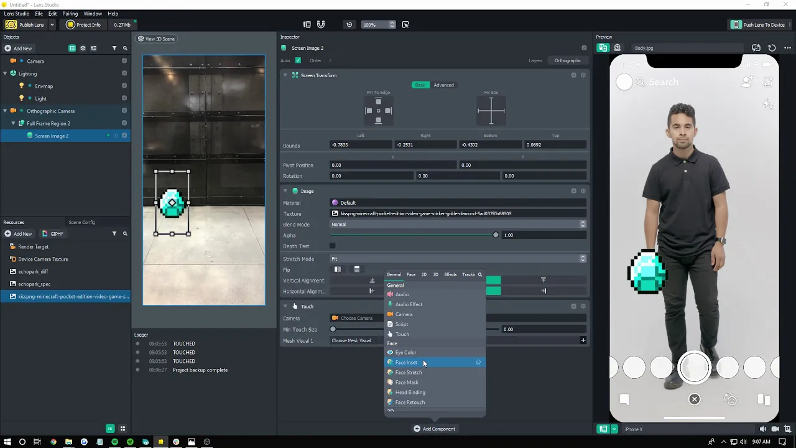
Task: Adjust the 100% zoom stepper
Action: click(392, 25)
